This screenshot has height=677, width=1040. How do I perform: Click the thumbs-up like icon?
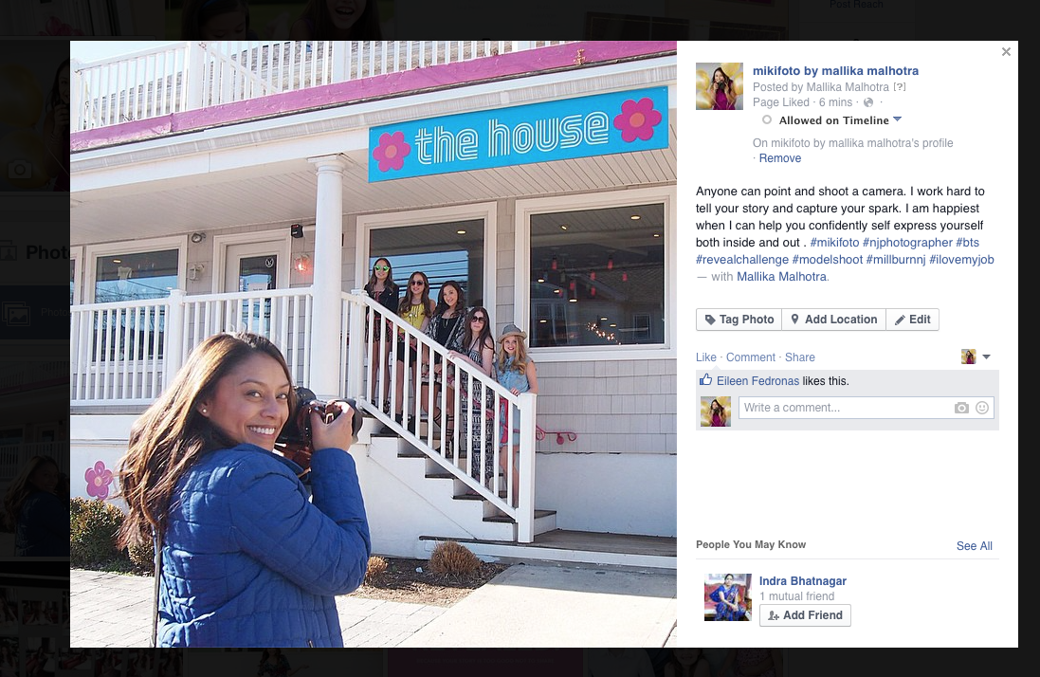[705, 380]
